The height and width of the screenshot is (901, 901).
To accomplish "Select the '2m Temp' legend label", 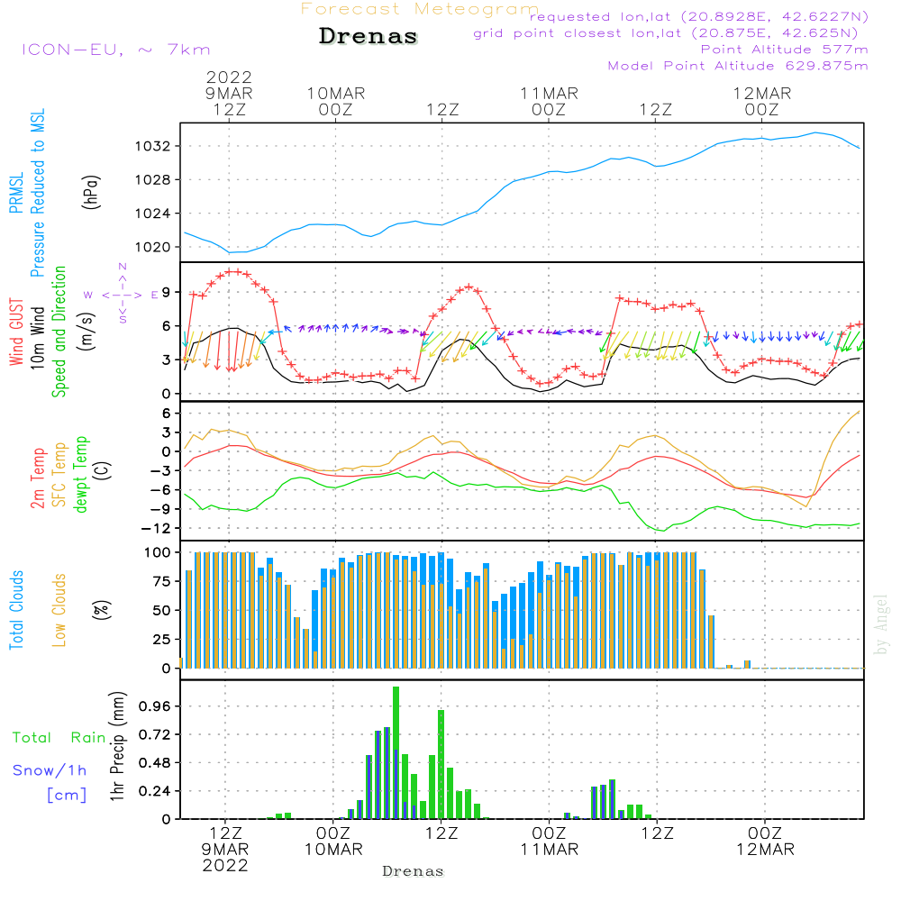I will [37, 478].
